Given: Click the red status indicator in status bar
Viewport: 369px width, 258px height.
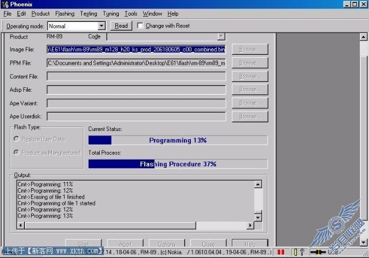Looking at the screenshot, I should click(281, 252).
